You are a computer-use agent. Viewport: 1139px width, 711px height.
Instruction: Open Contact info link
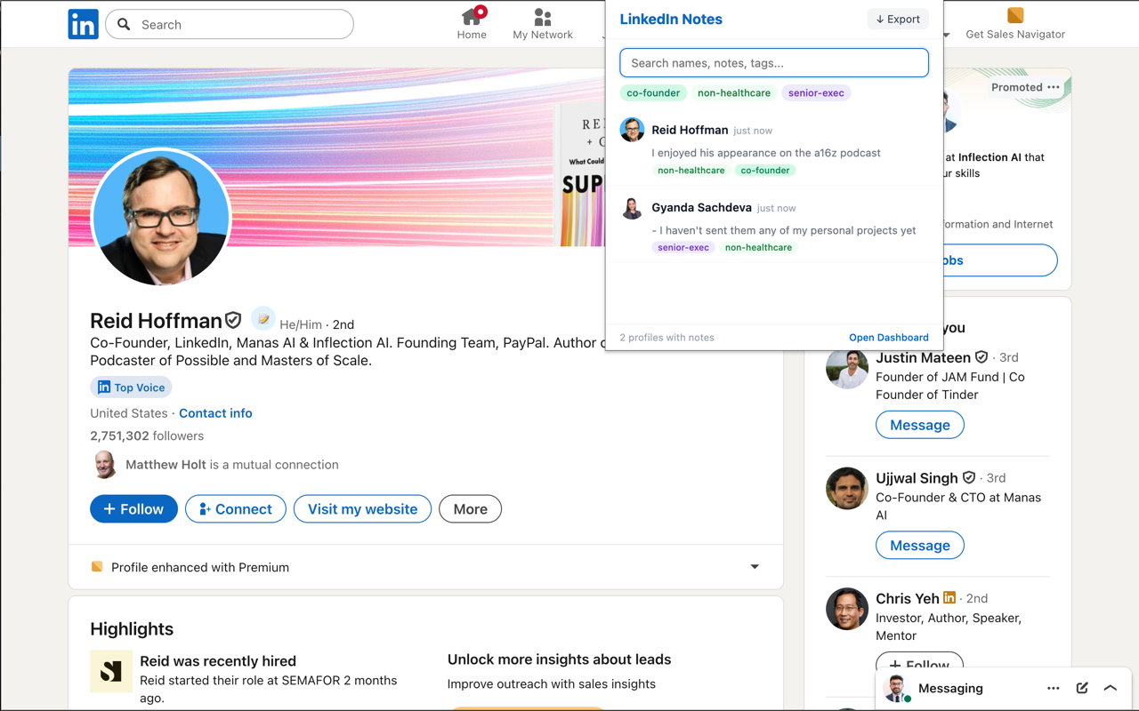215,413
